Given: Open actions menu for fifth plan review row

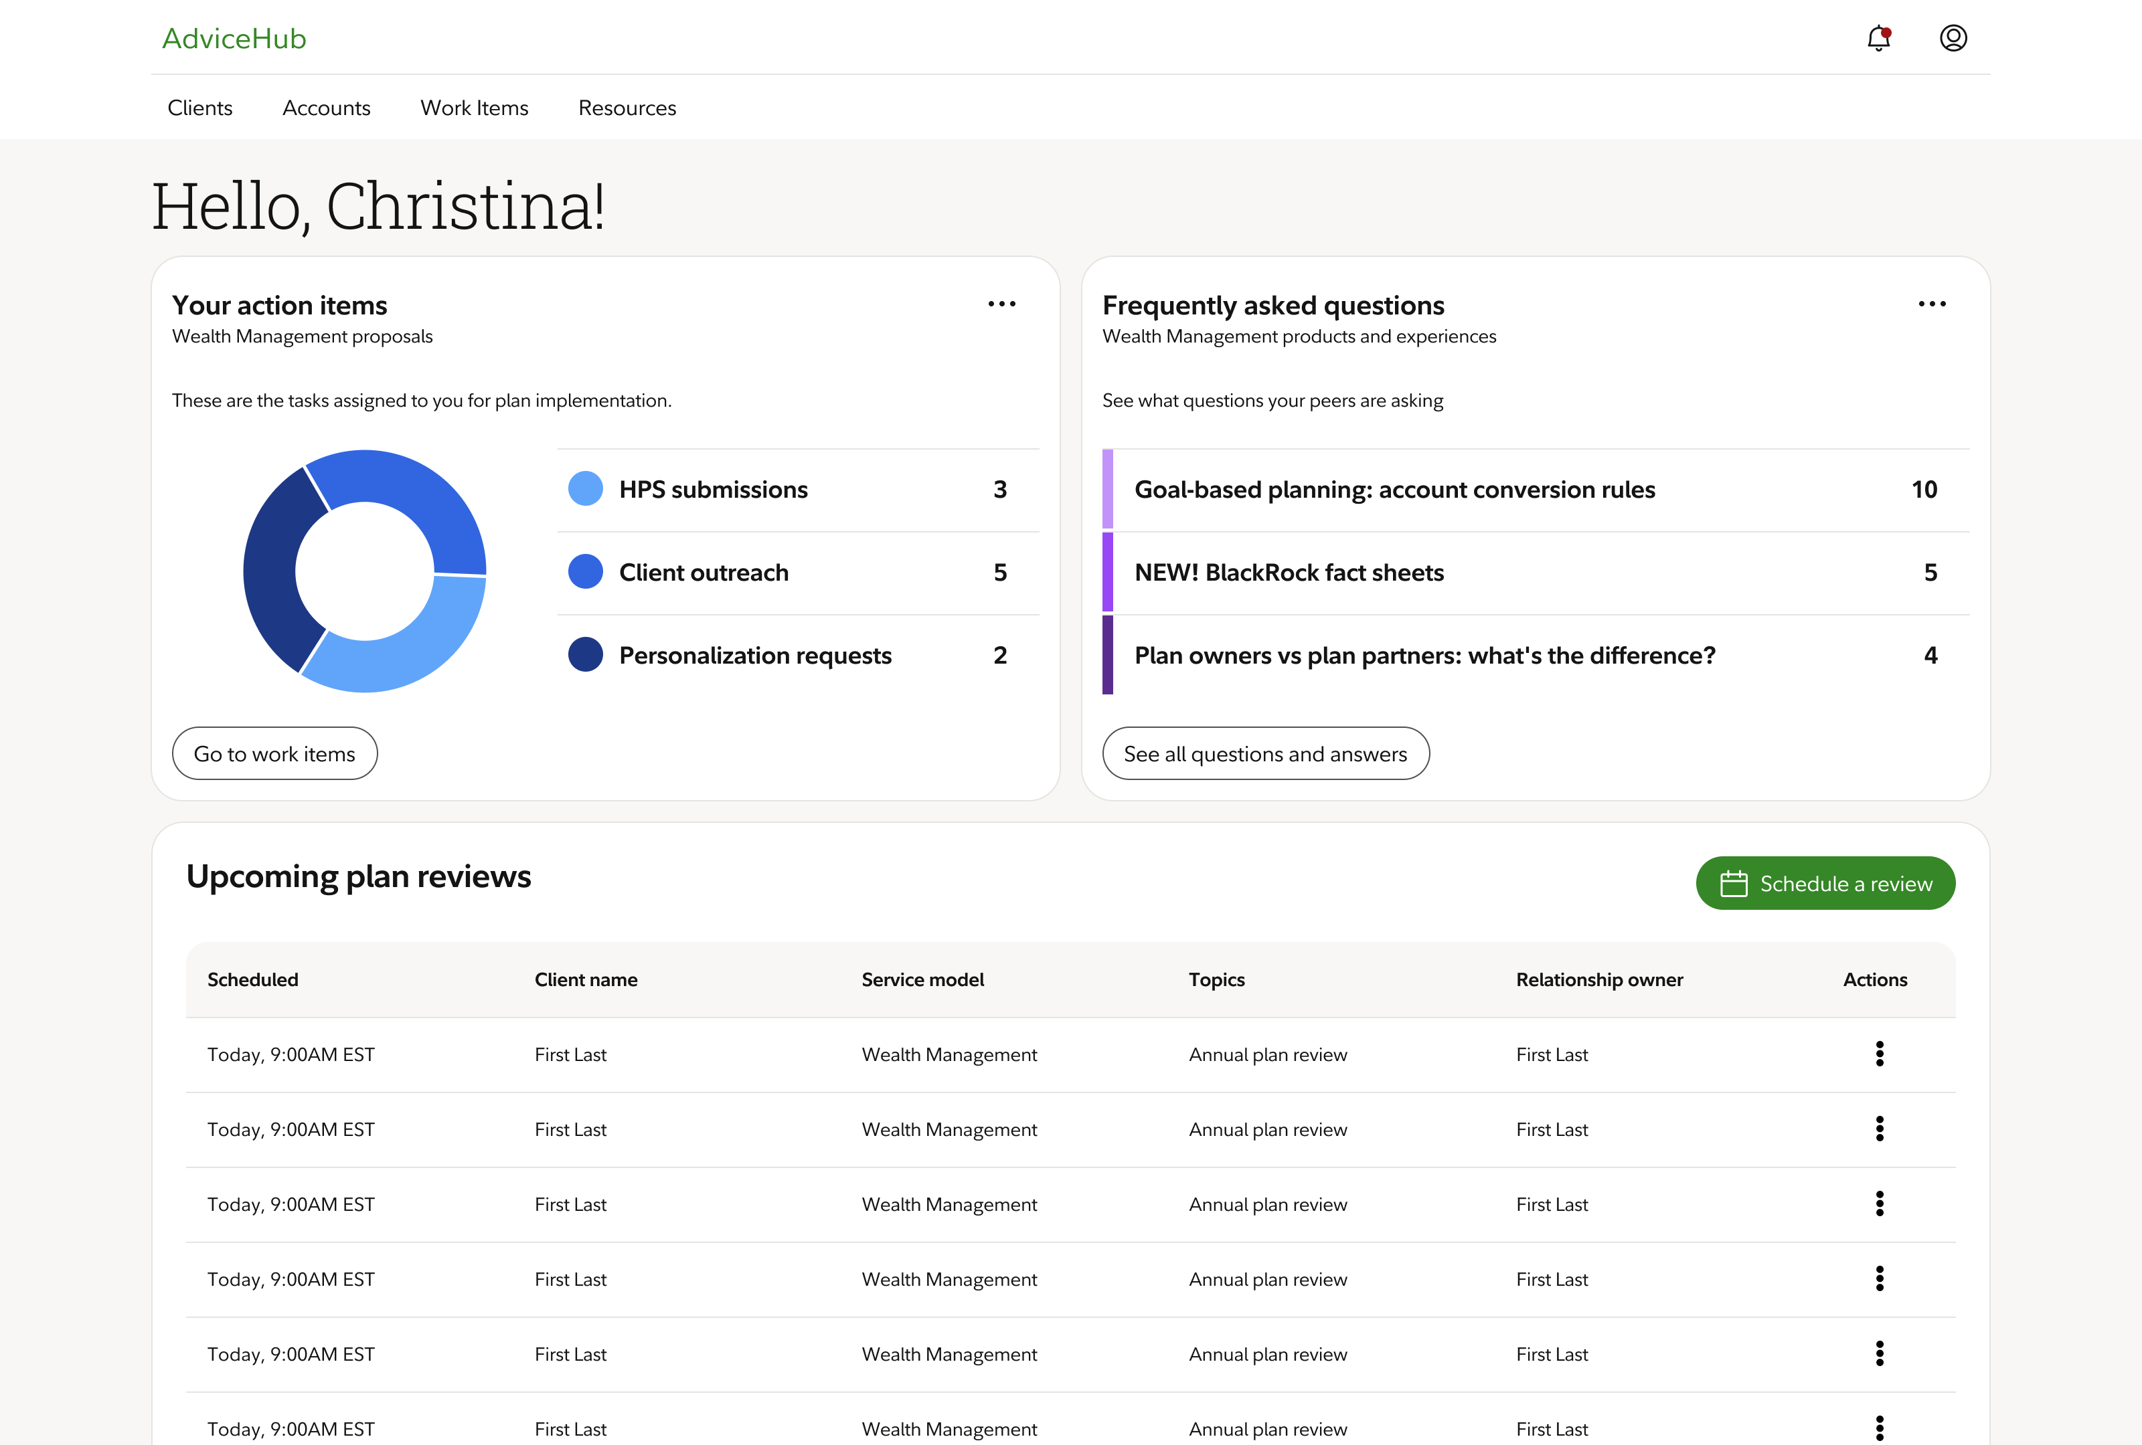Looking at the screenshot, I should pyautogui.click(x=1880, y=1354).
